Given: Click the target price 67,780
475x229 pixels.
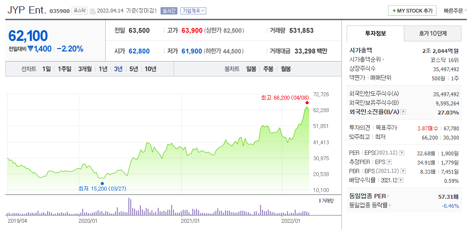Looking at the screenshot, I should click(x=451, y=128).
